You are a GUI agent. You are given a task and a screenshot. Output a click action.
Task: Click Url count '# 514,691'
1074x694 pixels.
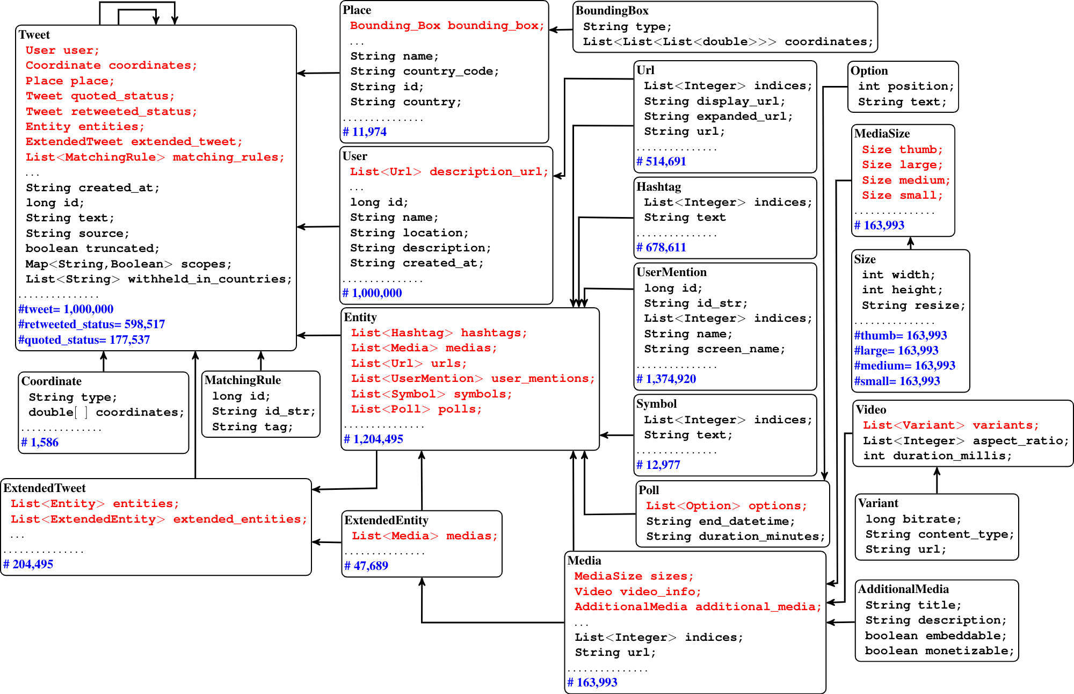point(661,162)
